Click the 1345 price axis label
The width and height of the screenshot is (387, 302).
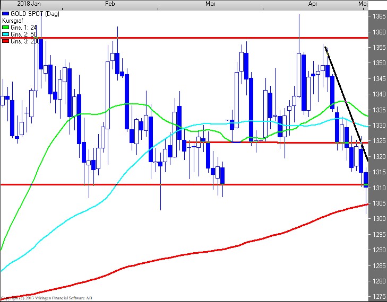tap(379, 78)
